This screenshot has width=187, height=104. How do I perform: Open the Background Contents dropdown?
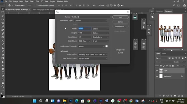(91, 46)
